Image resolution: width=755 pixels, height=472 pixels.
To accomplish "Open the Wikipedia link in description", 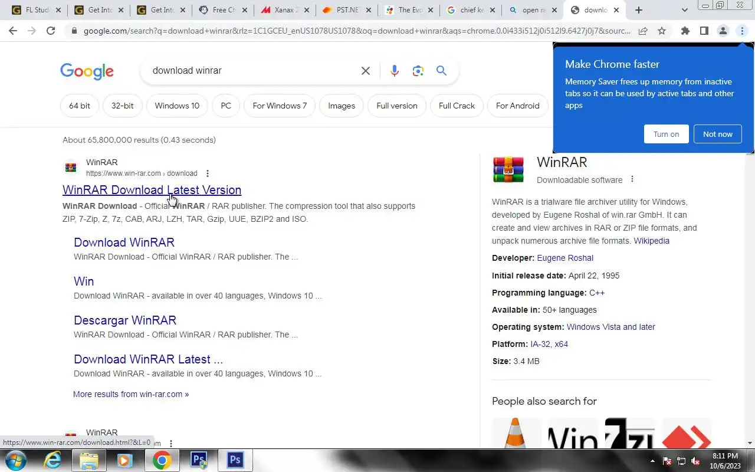I will [651, 241].
